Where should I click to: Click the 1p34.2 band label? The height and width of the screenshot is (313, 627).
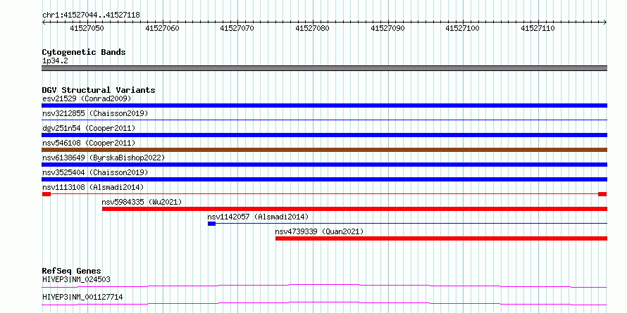click(x=55, y=60)
